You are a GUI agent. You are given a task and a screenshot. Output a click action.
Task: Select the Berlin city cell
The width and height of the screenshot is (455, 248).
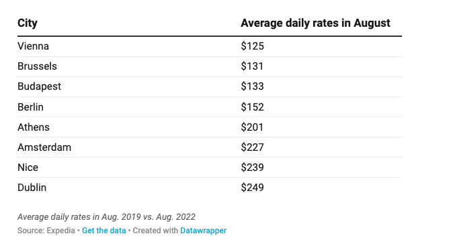point(30,107)
